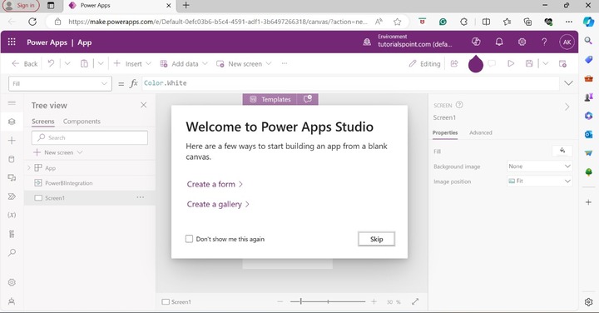Expand the formula bar chevron
Screen dimensions: 599x313
[x=568, y=83]
